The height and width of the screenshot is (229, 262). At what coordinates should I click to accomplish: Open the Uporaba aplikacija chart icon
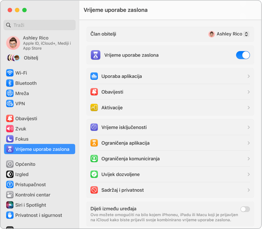pos(94,76)
